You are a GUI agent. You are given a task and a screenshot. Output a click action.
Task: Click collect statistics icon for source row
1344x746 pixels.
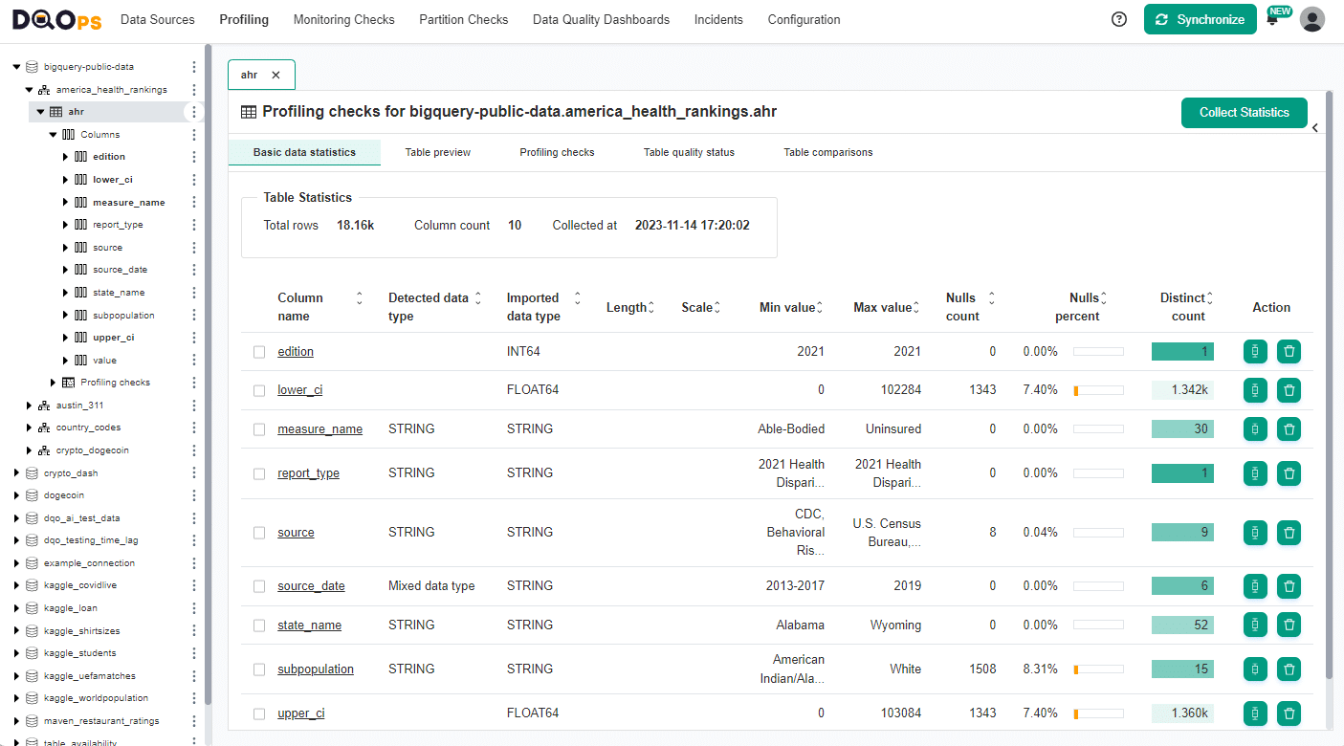click(1255, 533)
